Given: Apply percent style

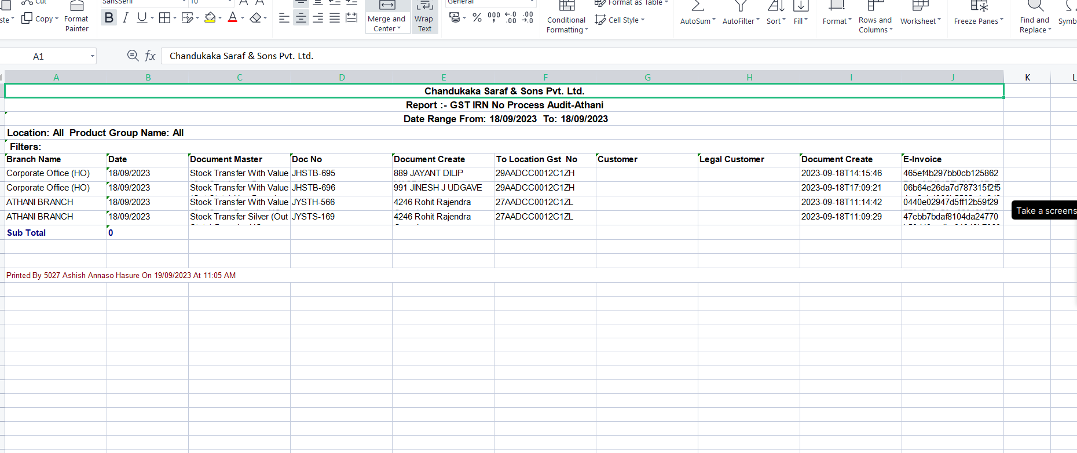Looking at the screenshot, I should (477, 18).
